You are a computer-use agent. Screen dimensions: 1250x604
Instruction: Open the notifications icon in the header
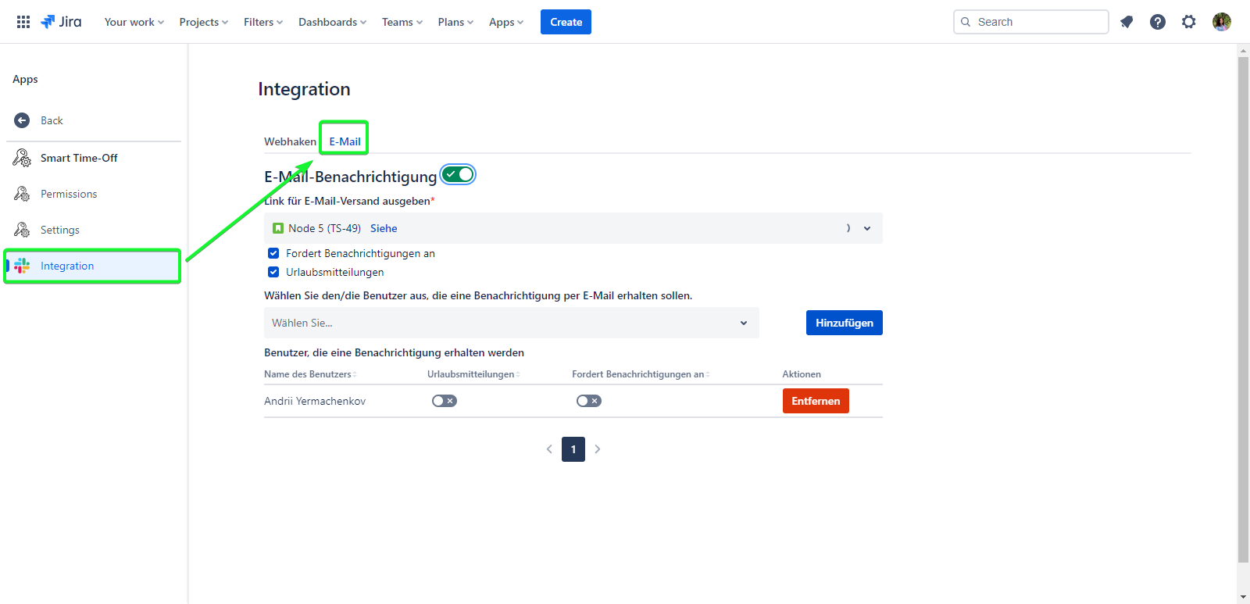(x=1127, y=22)
